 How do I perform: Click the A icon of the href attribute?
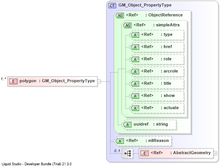tap(135, 47)
